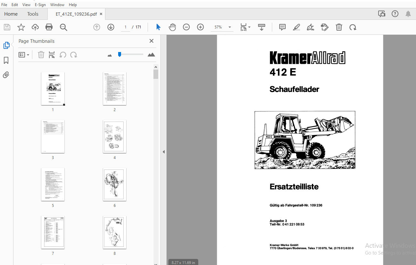This screenshot has height=265, width=416.
Task: Adjust the thumbnail size slider handle
Action: click(x=119, y=55)
